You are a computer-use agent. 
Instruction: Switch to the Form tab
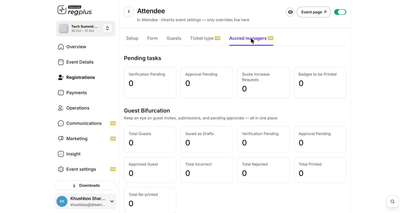[152, 38]
